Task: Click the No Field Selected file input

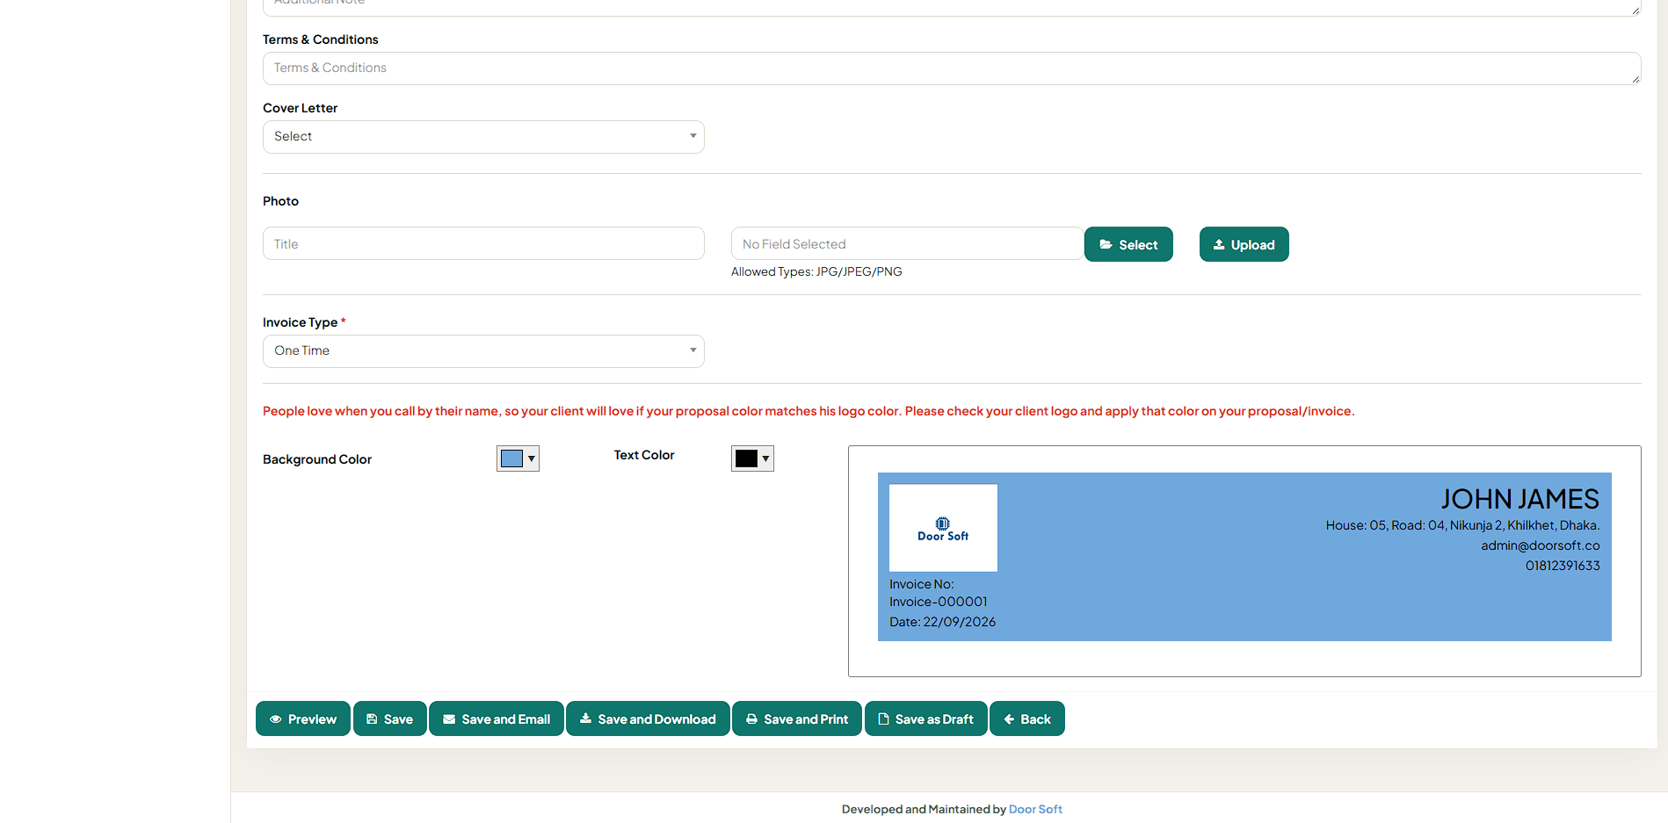Action: 907,243
